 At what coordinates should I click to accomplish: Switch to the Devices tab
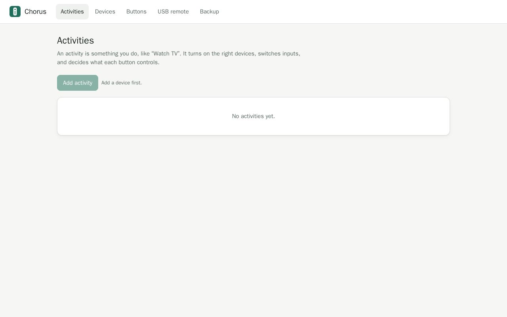[105, 11]
